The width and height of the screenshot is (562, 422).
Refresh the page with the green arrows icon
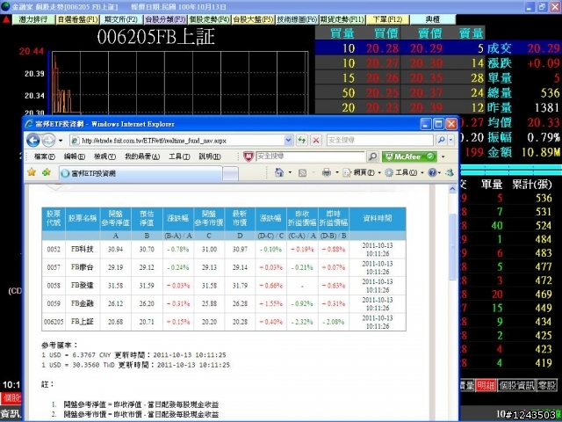click(x=302, y=140)
